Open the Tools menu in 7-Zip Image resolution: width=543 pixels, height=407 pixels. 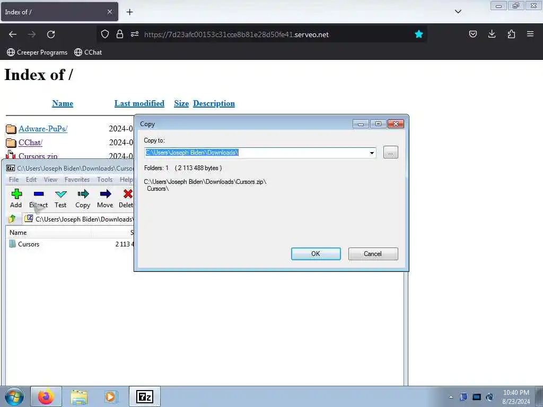point(105,179)
